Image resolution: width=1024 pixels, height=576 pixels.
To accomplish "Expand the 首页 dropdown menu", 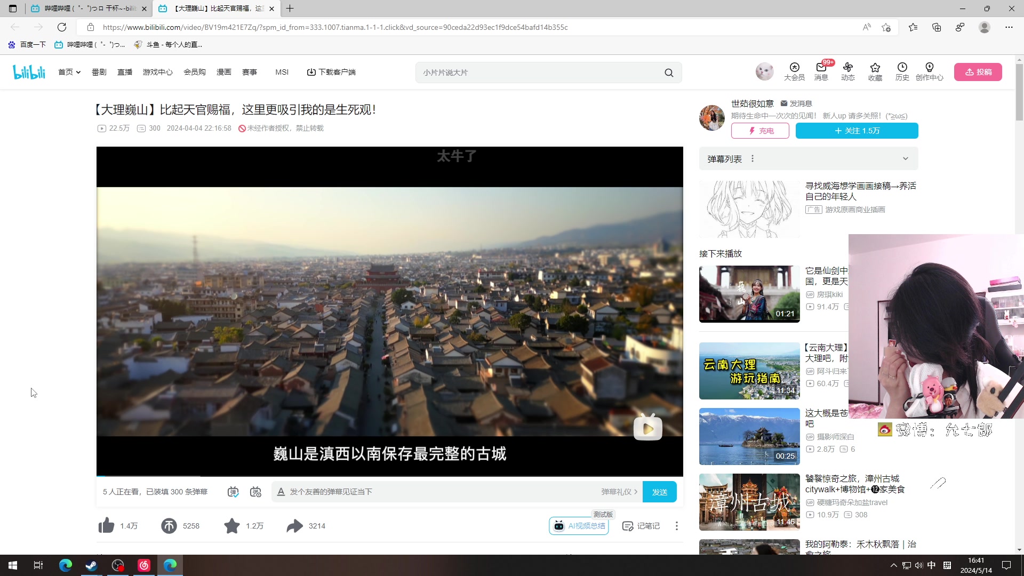I will tap(69, 72).
